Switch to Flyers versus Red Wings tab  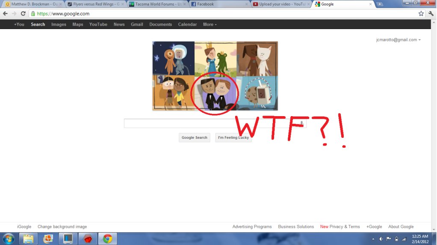(x=95, y=4)
